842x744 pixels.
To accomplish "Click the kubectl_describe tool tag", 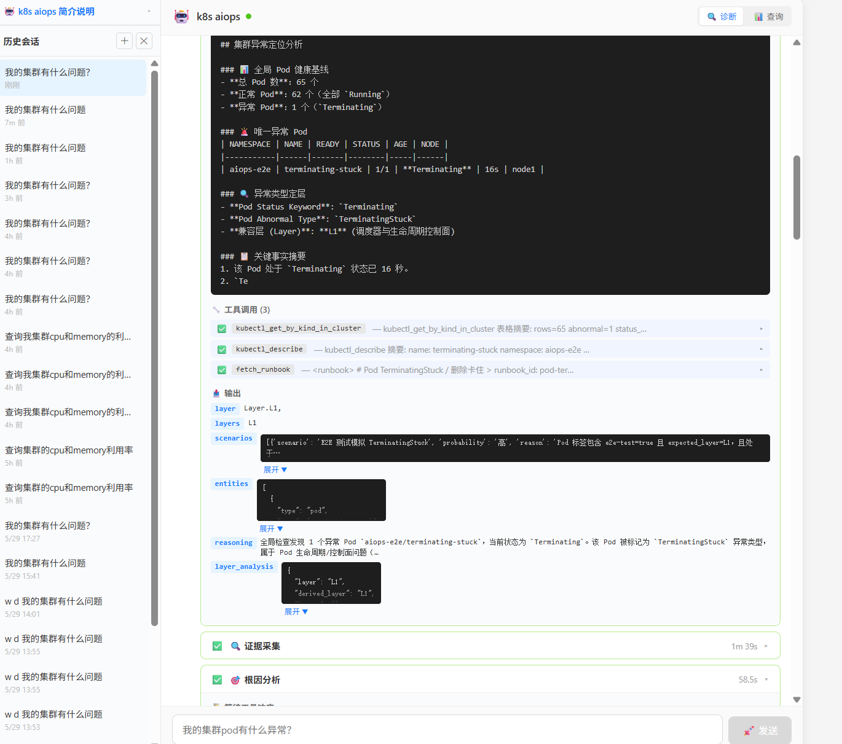I will (x=269, y=349).
